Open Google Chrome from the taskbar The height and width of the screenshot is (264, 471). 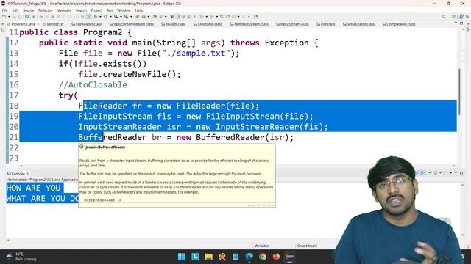click(x=263, y=257)
